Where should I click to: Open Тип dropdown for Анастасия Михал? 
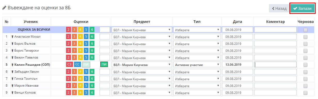(x=197, y=37)
